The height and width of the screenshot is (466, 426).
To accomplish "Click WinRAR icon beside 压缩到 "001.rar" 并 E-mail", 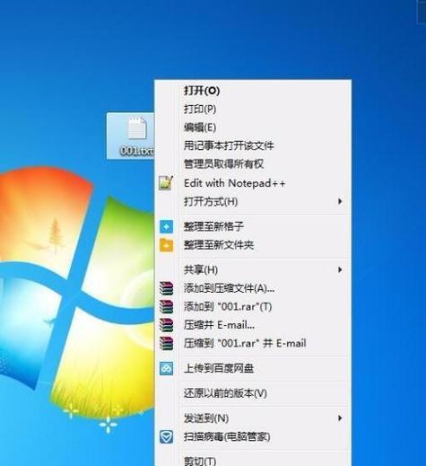I will pyautogui.click(x=166, y=343).
